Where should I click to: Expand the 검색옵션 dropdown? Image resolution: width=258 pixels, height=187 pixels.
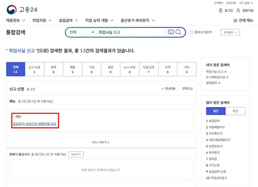pos(230,32)
